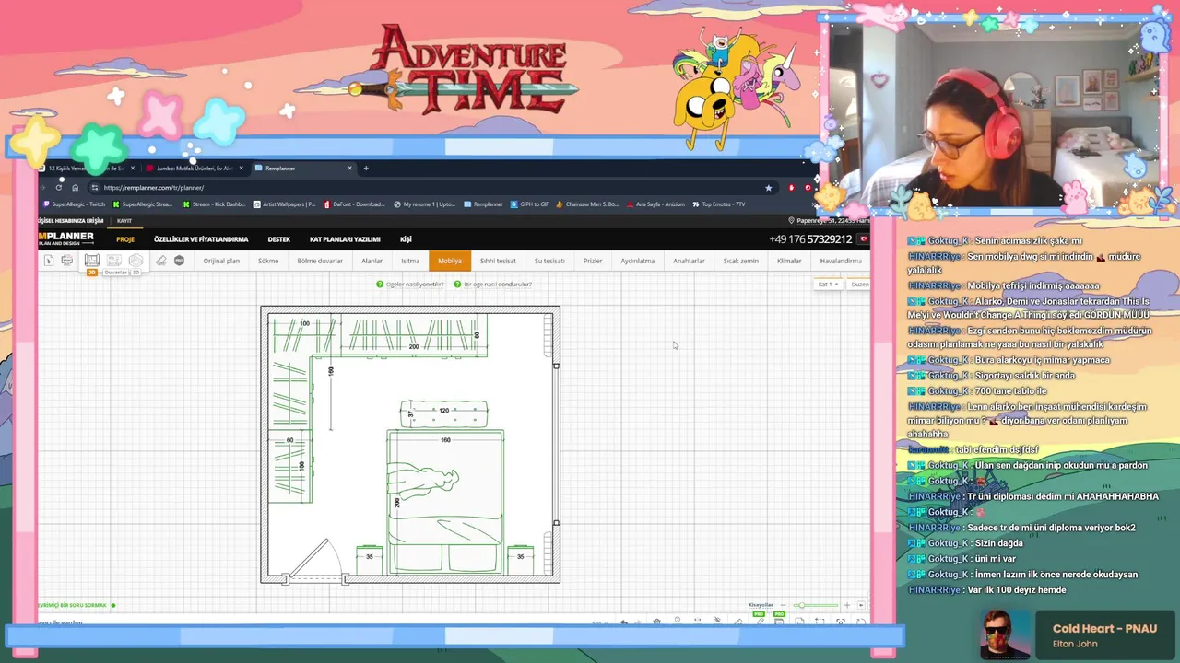Open the Su tesisatı tab
The height and width of the screenshot is (663, 1180).
(x=549, y=261)
